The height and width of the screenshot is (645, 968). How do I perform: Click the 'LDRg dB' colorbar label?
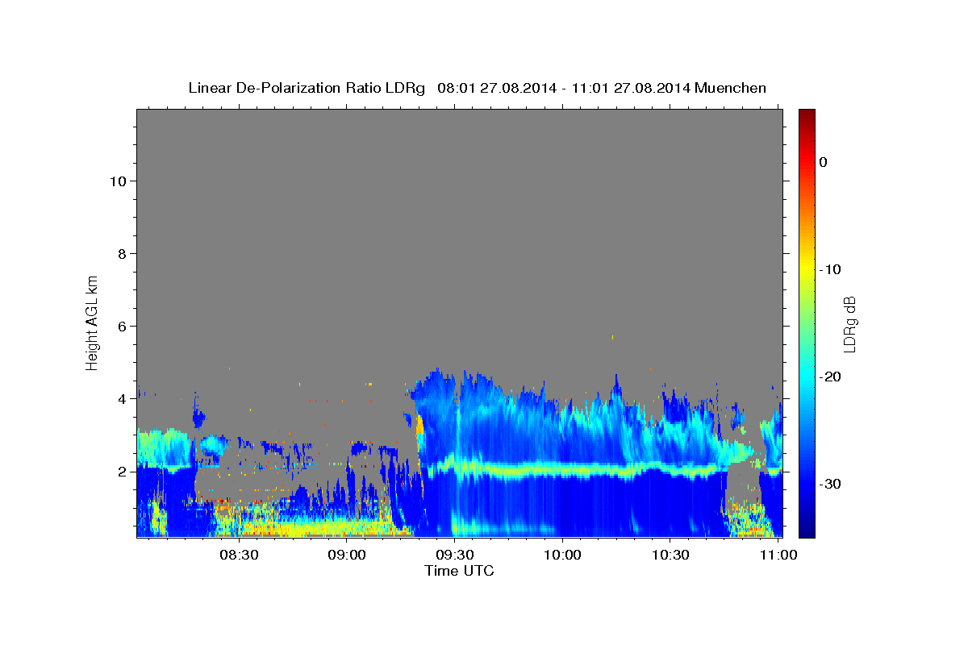pos(849,324)
